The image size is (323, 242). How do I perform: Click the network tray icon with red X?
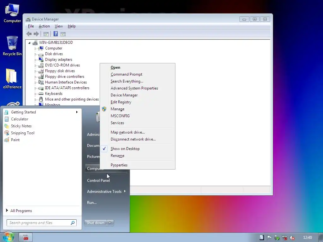(x=285, y=238)
